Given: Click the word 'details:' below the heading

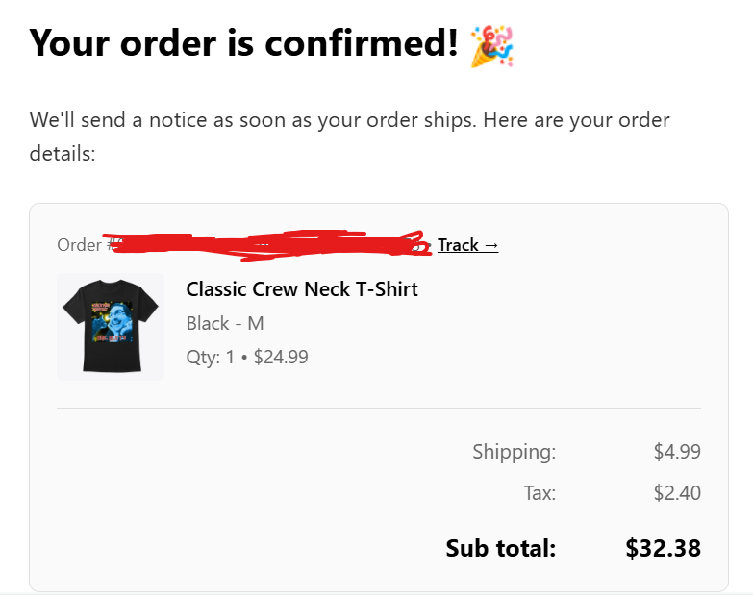Looking at the screenshot, I should (62, 154).
